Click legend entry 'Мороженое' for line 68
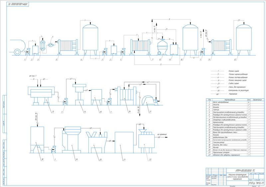Image resolution: width=266 pixels, height=187 pixels. [233, 94]
